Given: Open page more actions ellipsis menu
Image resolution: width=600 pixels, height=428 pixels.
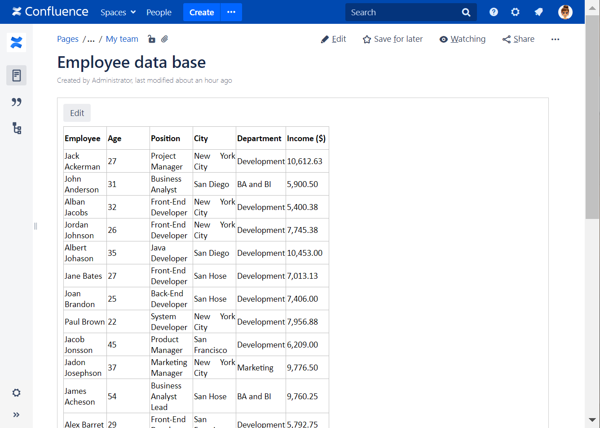Looking at the screenshot, I should coord(555,39).
